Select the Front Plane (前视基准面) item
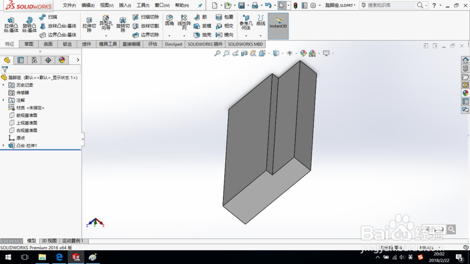Screen dimensions: 470x264 pyautogui.click(x=23, y=116)
